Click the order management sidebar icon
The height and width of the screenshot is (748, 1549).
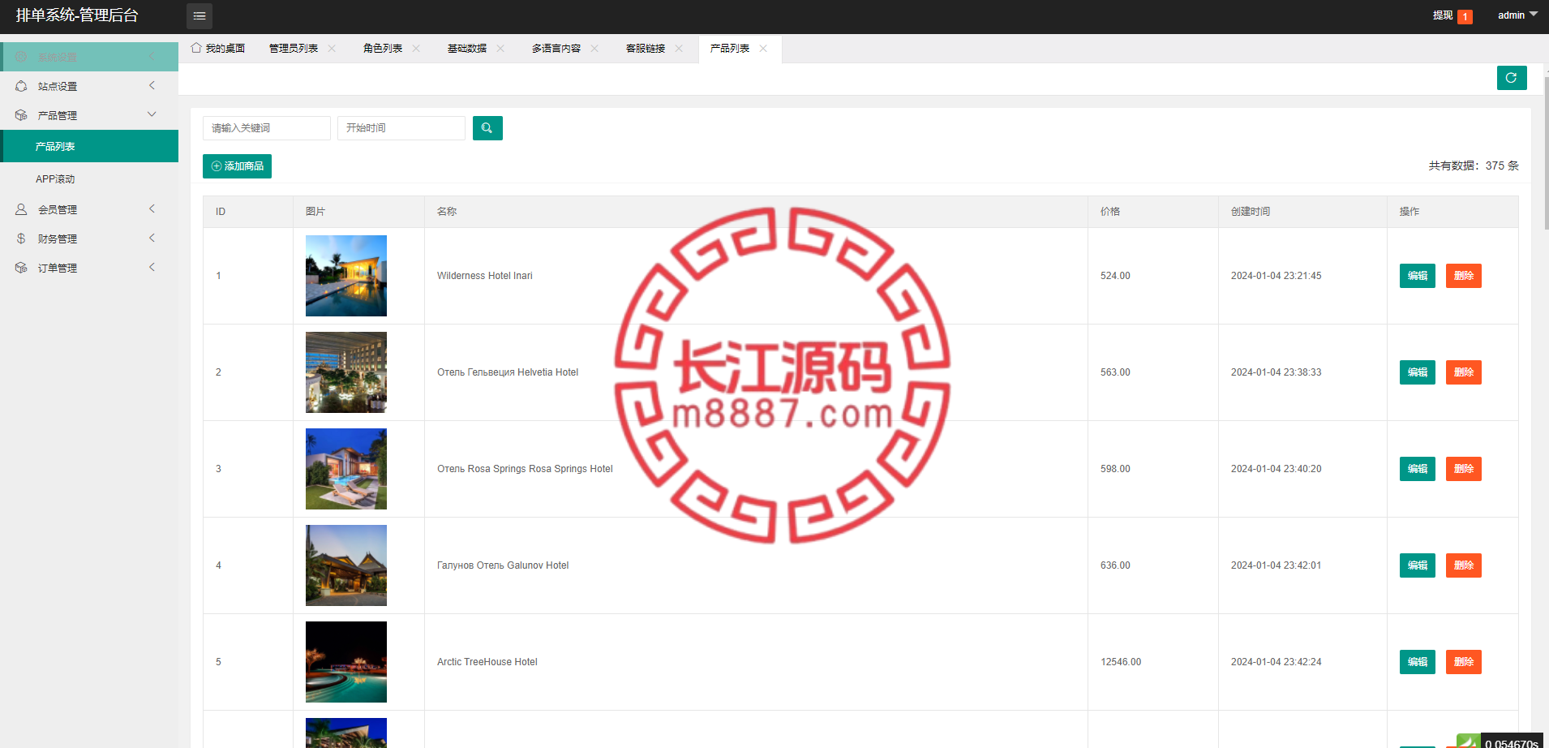(x=21, y=268)
